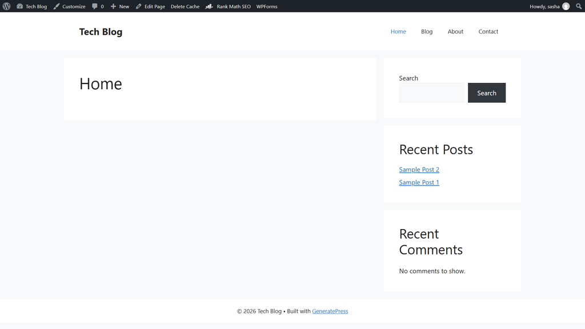Open WPForms from the admin bar
Screen dimensions: 585x329
pos(267,6)
